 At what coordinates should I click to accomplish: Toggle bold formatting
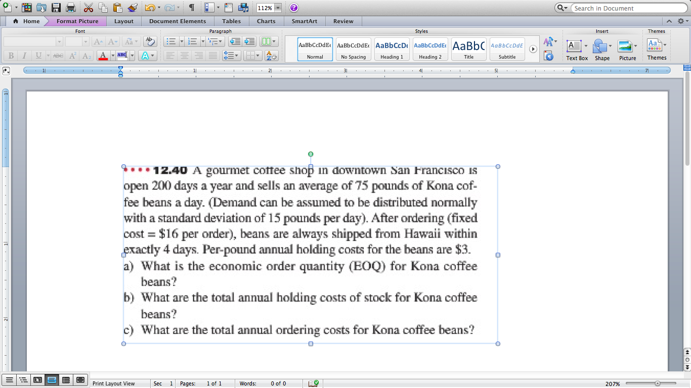[11, 56]
